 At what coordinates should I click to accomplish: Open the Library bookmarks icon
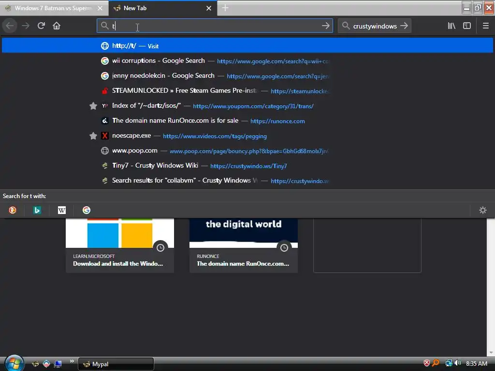point(451,26)
